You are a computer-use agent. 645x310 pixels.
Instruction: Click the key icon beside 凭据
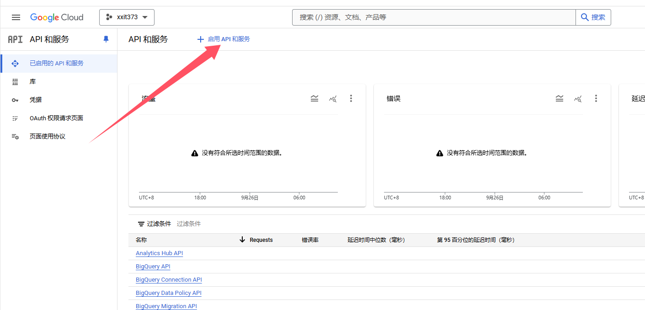(x=15, y=100)
